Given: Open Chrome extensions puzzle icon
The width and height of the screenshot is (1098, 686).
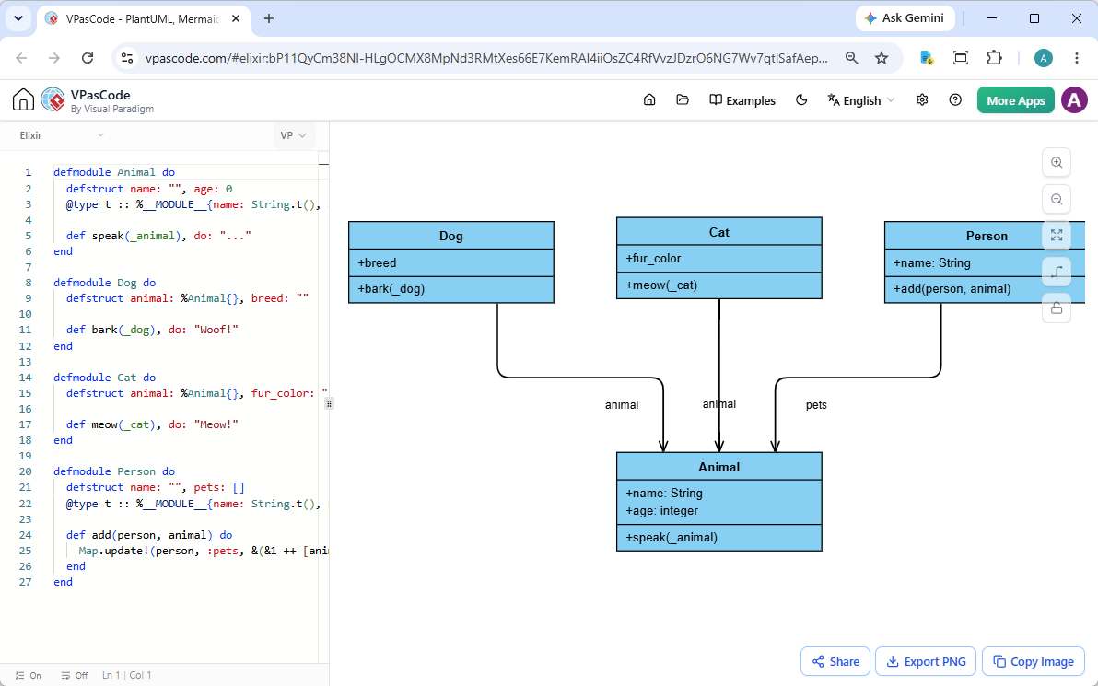Looking at the screenshot, I should coord(994,58).
